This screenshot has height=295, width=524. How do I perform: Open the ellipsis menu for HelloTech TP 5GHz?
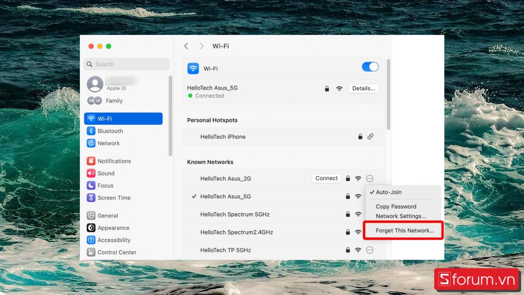(x=369, y=250)
